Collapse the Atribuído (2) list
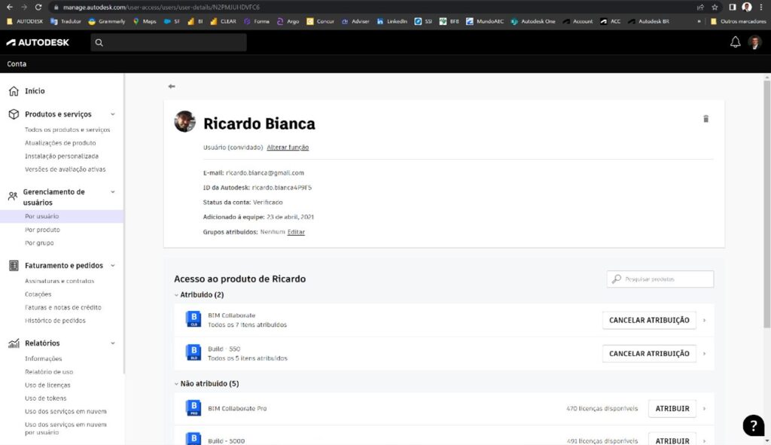771x445 pixels. tap(176, 295)
